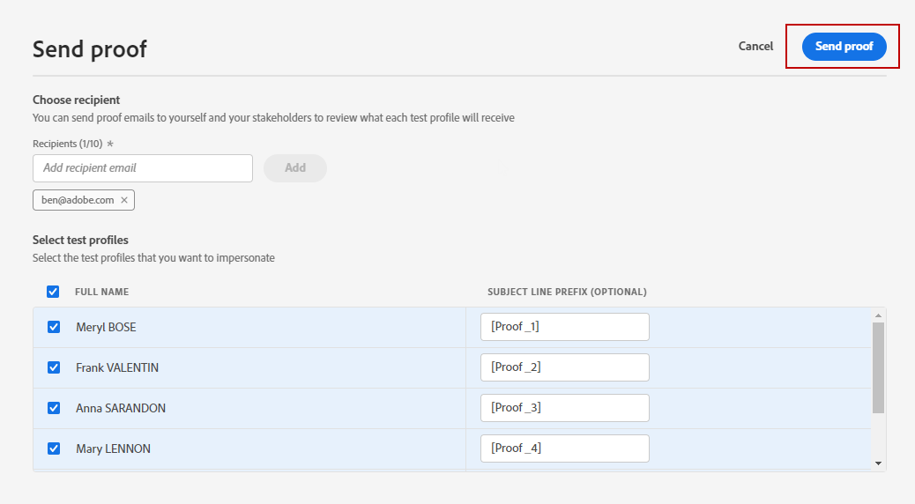
Task: Uncheck the Meryl BOSE profile checkbox
Action: pyautogui.click(x=54, y=327)
